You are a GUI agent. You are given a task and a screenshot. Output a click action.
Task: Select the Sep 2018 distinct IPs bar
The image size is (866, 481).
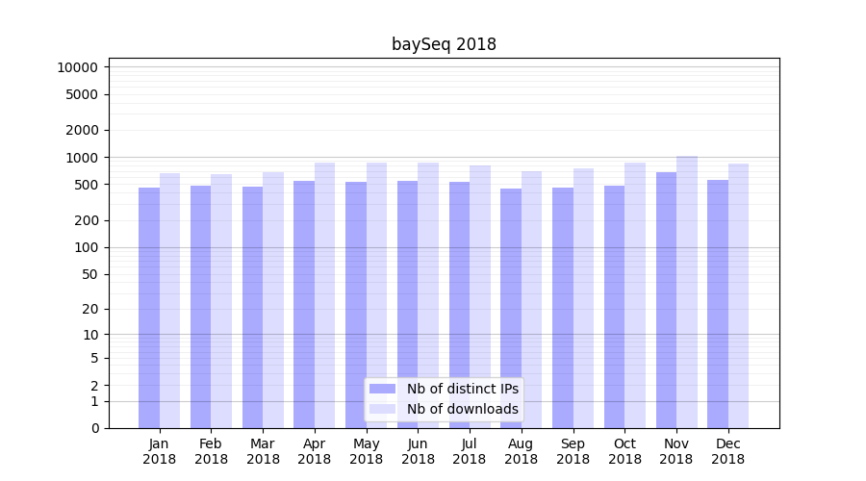563,308
